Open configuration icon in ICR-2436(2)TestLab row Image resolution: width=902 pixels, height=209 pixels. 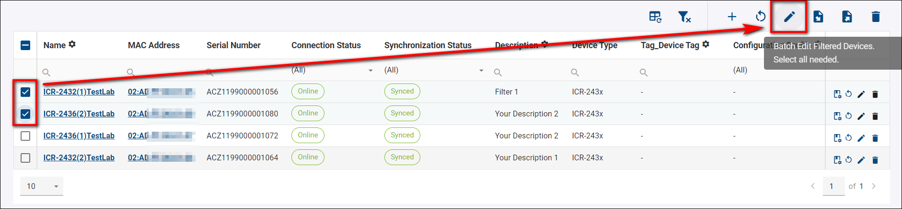[837, 116]
